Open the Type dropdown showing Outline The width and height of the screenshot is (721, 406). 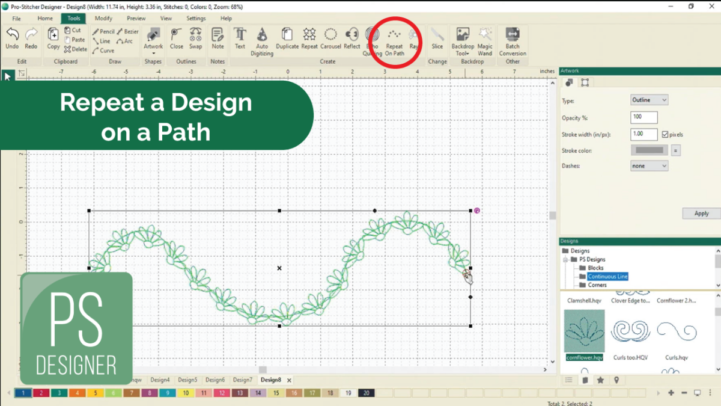click(650, 100)
